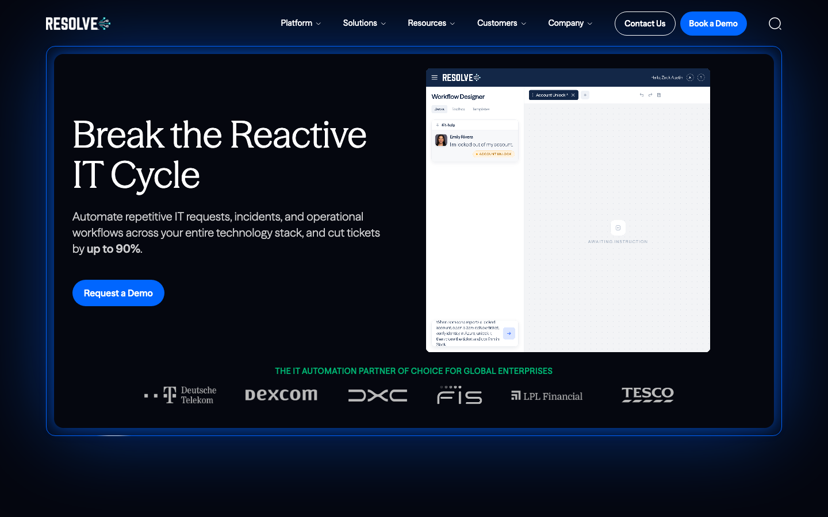Select the Templates tab in Workflow Designer
This screenshot has height=517, width=828.
pyautogui.click(x=481, y=109)
